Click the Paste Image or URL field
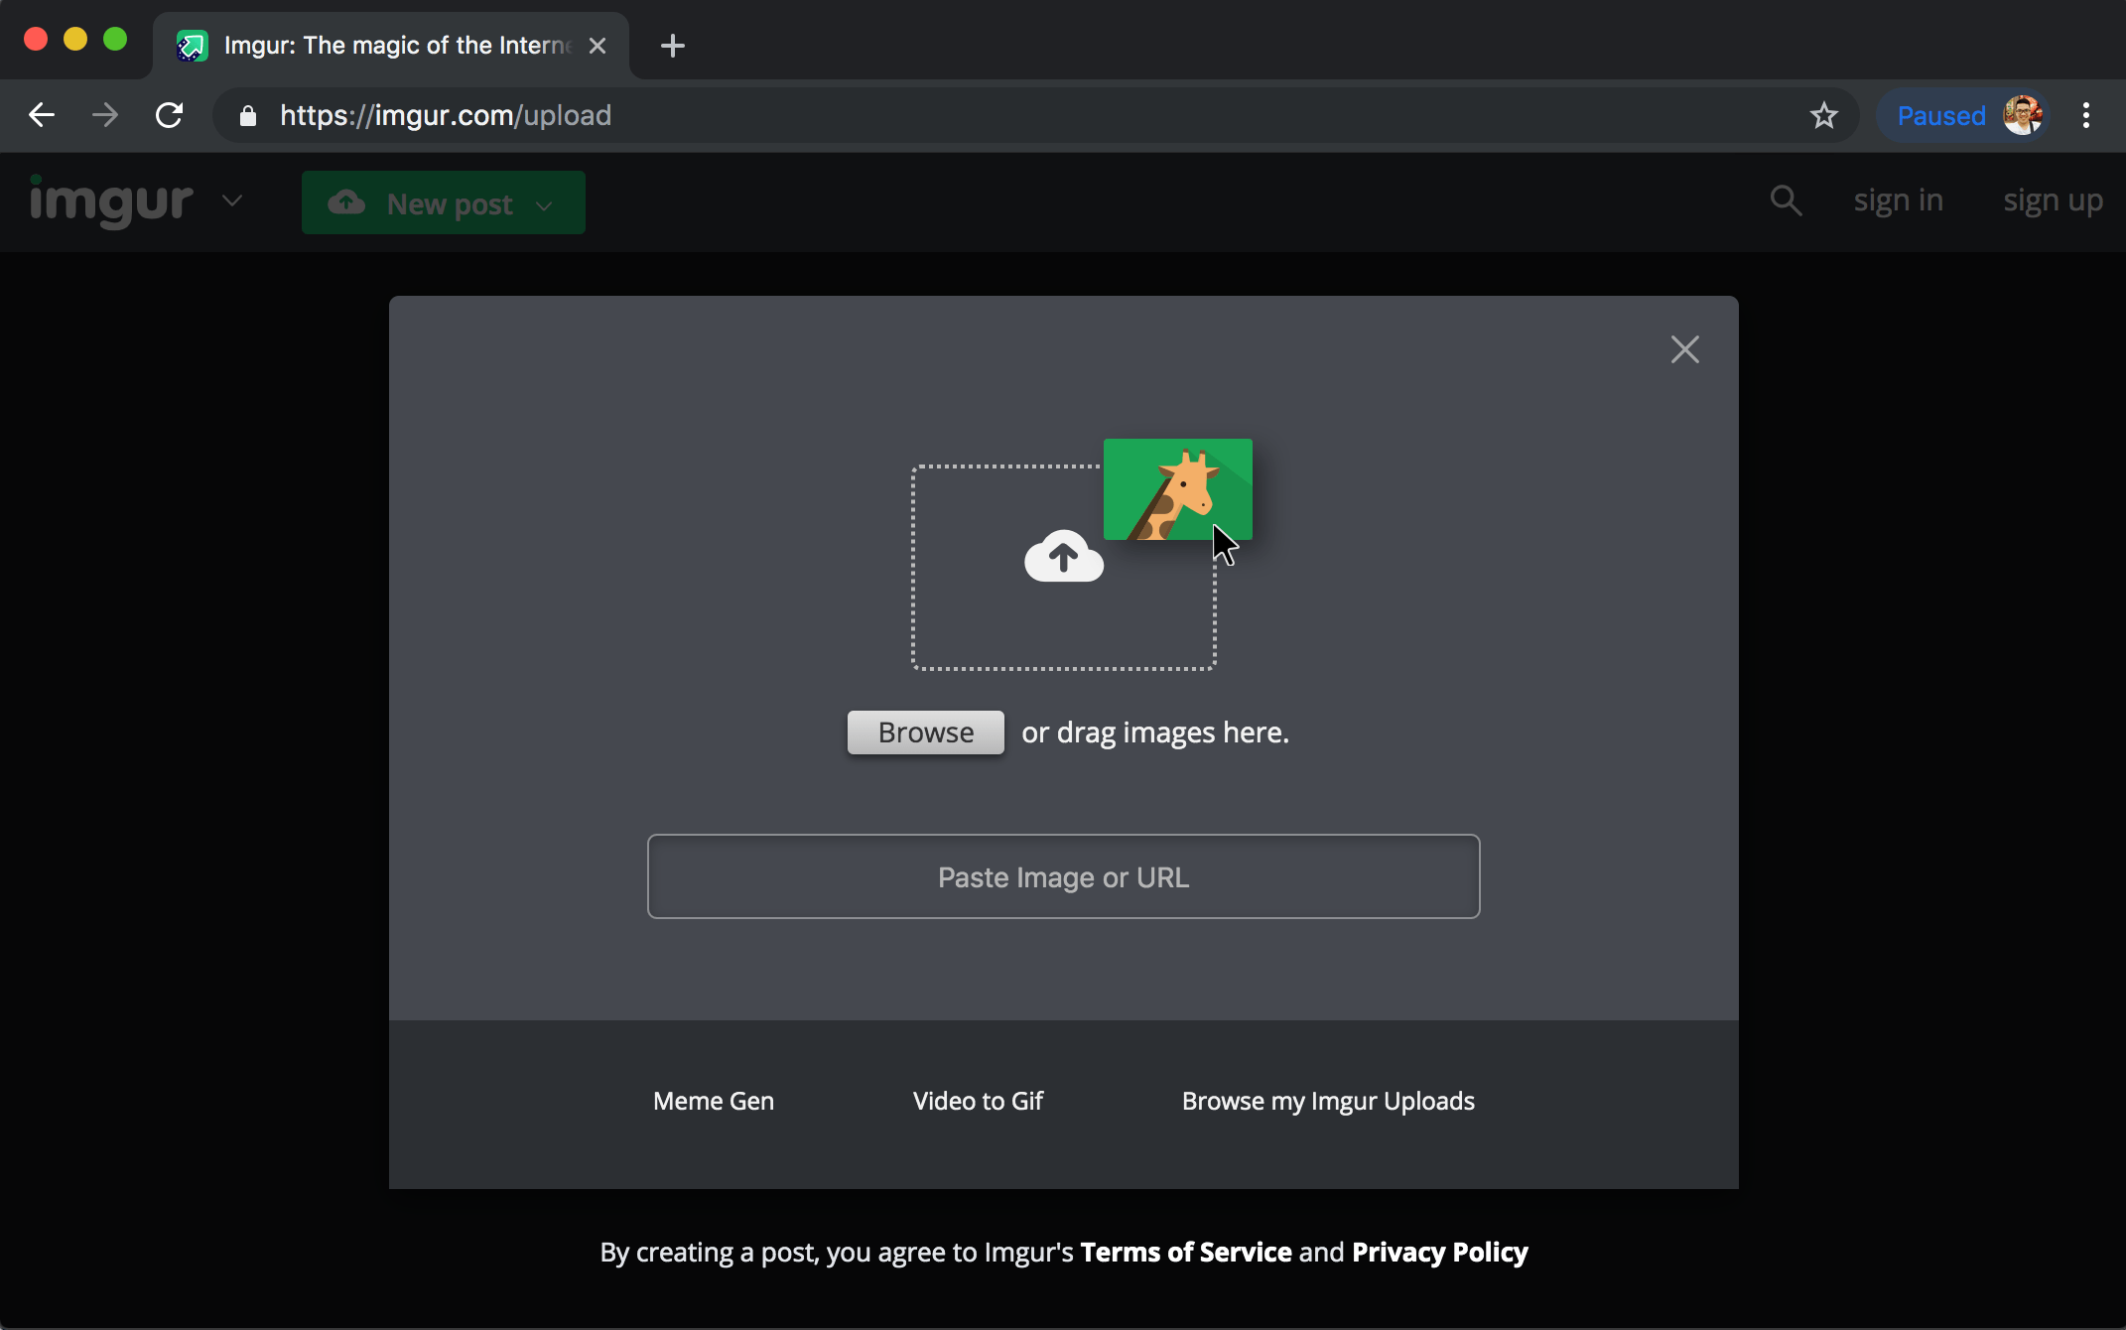The height and width of the screenshot is (1330, 2126). click(x=1063, y=876)
